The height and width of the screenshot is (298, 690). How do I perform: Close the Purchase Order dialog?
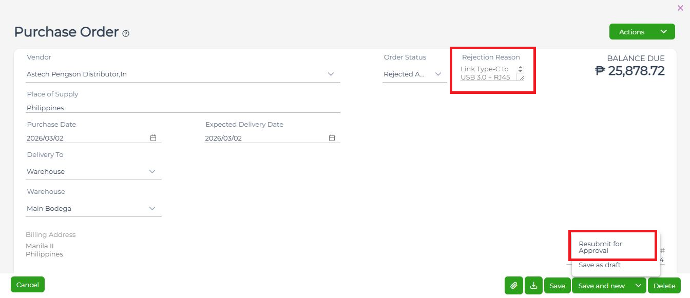click(680, 8)
